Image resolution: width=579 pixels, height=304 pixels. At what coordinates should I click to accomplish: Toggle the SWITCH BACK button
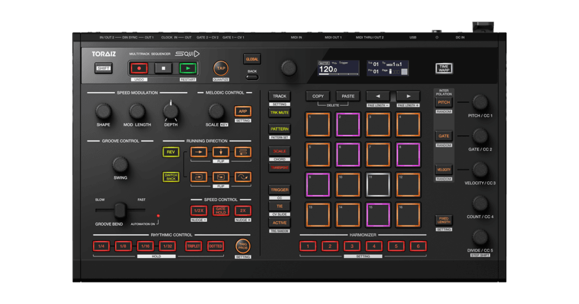[x=171, y=177]
